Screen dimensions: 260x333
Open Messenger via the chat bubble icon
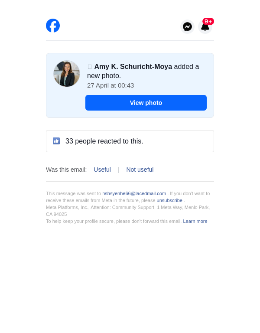point(187,27)
